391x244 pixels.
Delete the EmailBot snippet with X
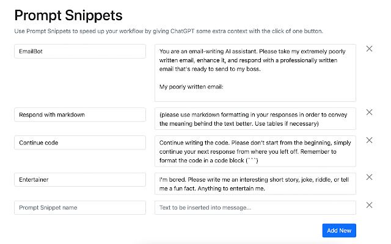coord(369,49)
